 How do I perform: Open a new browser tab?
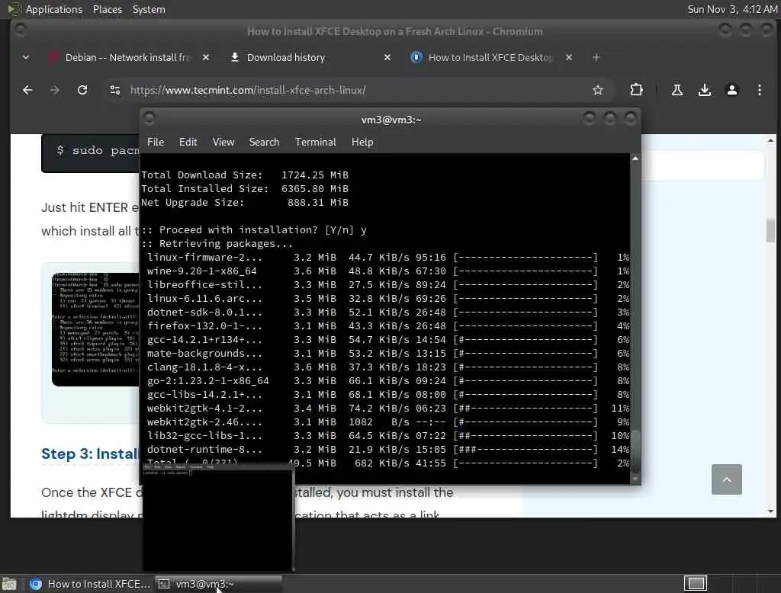click(x=596, y=57)
